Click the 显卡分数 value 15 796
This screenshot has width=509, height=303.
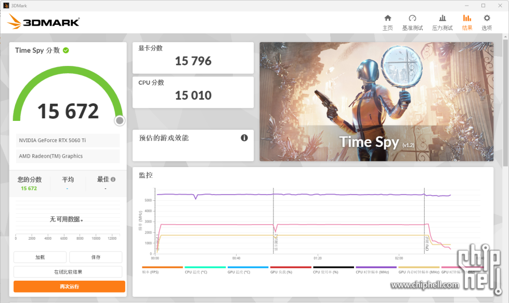193,61
